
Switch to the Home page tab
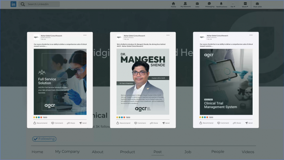coord(37,152)
